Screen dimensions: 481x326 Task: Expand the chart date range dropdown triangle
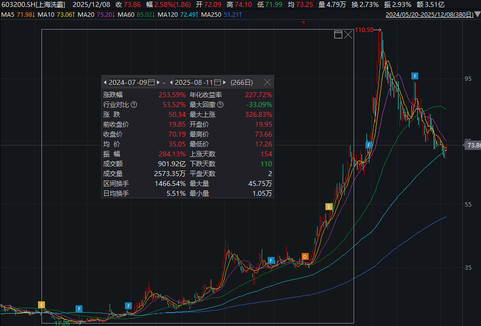pyautogui.click(x=478, y=14)
